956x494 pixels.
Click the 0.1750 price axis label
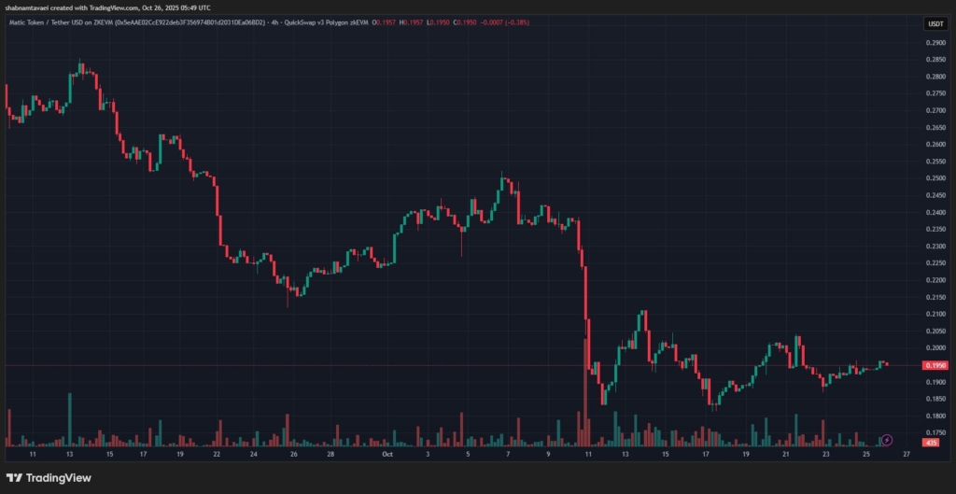tap(935, 433)
